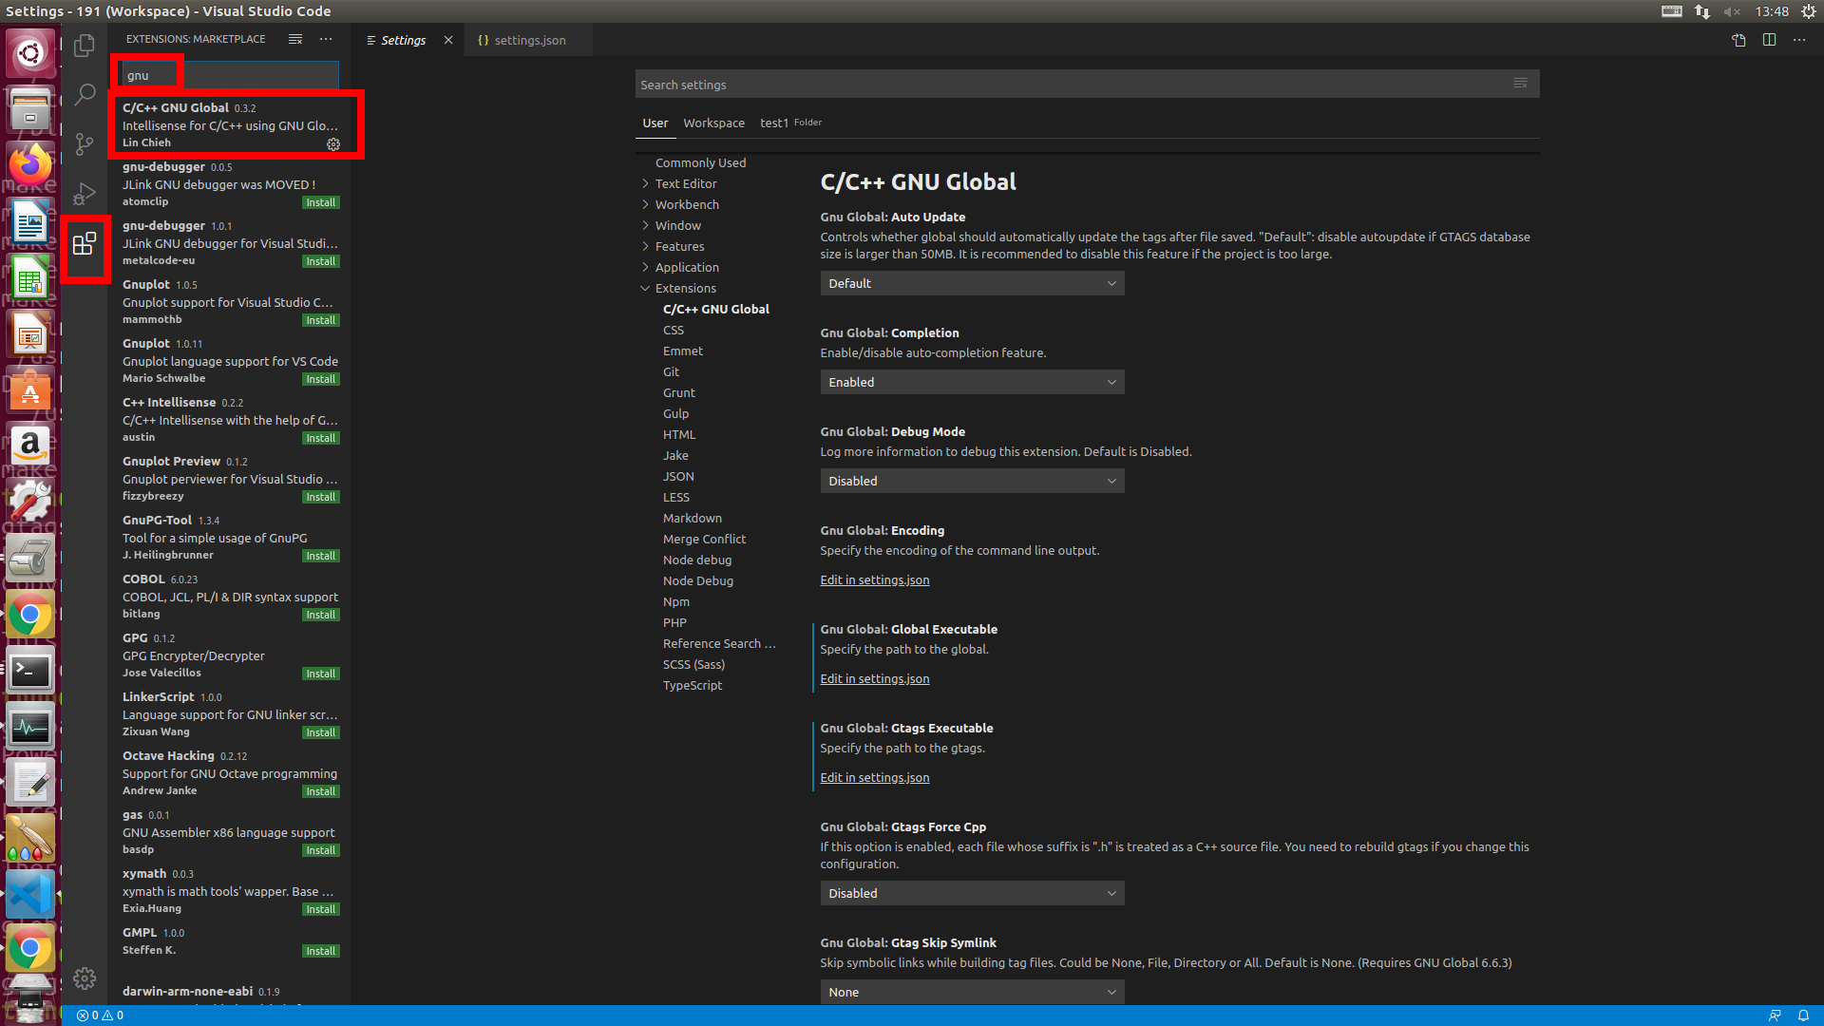Open the Terminal from the Ubuntu dock
The height and width of the screenshot is (1026, 1824).
30,672
